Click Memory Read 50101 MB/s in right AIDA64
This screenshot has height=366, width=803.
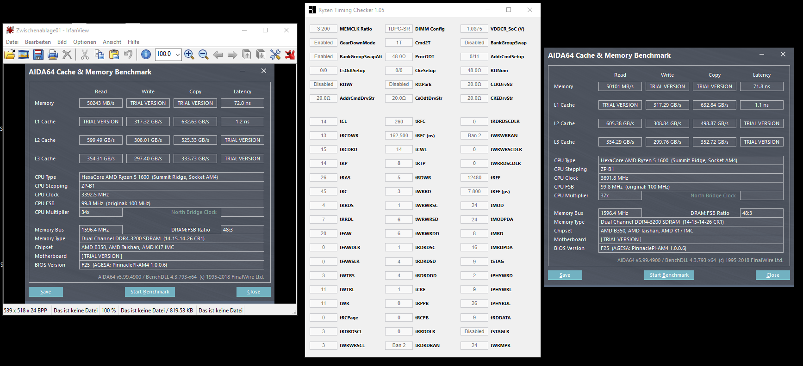click(x=620, y=86)
